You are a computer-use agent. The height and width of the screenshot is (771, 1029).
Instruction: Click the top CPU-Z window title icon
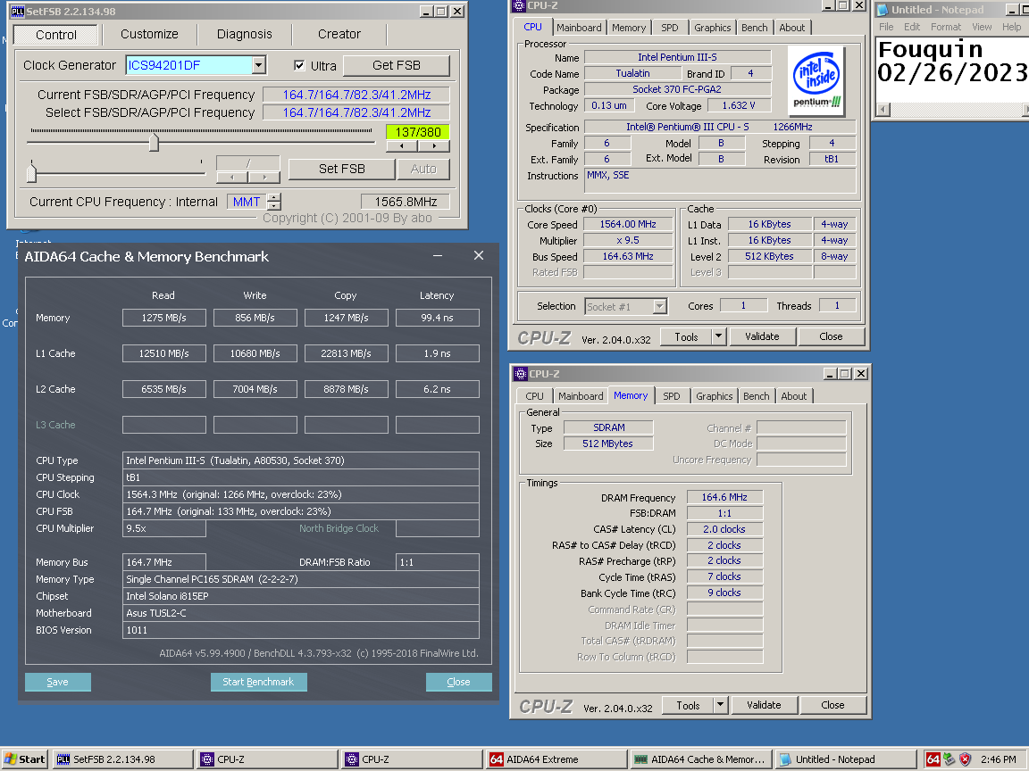coord(519,5)
